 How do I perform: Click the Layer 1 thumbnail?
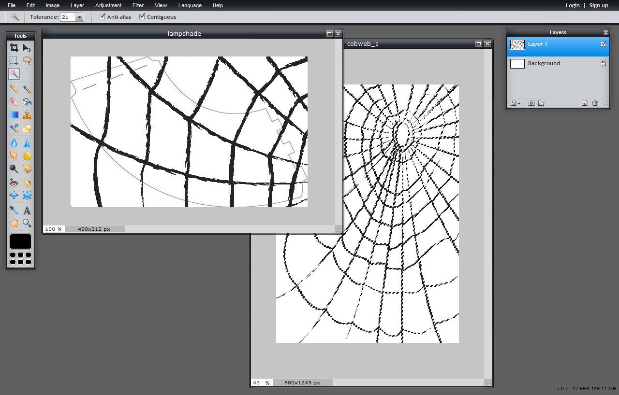[x=517, y=44]
